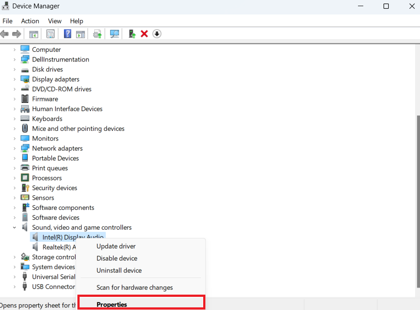
Task: Open Properties from the context menu
Action: (141, 303)
